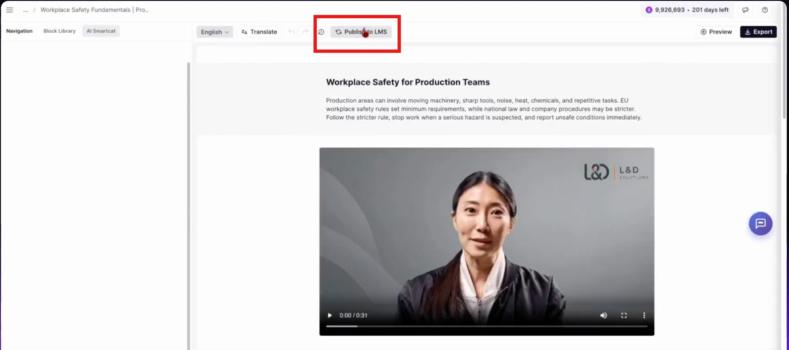Click the Export button

point(758,32)
